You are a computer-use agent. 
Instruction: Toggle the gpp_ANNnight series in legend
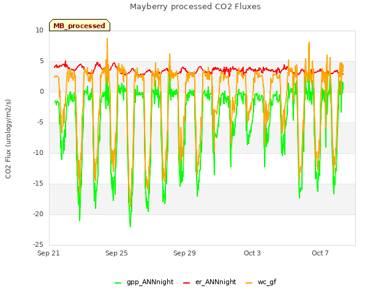pyautogui.click(x=144, y=282)
